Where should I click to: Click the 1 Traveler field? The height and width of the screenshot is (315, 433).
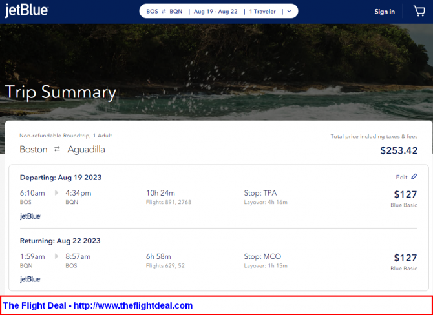[x=262, y=12]
